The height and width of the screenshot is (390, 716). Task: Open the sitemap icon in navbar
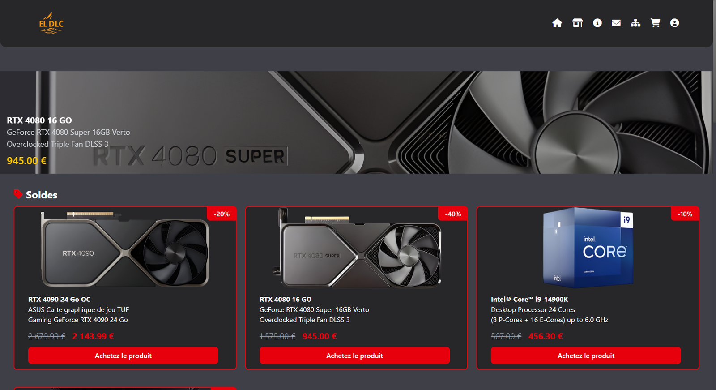(635, 23)
